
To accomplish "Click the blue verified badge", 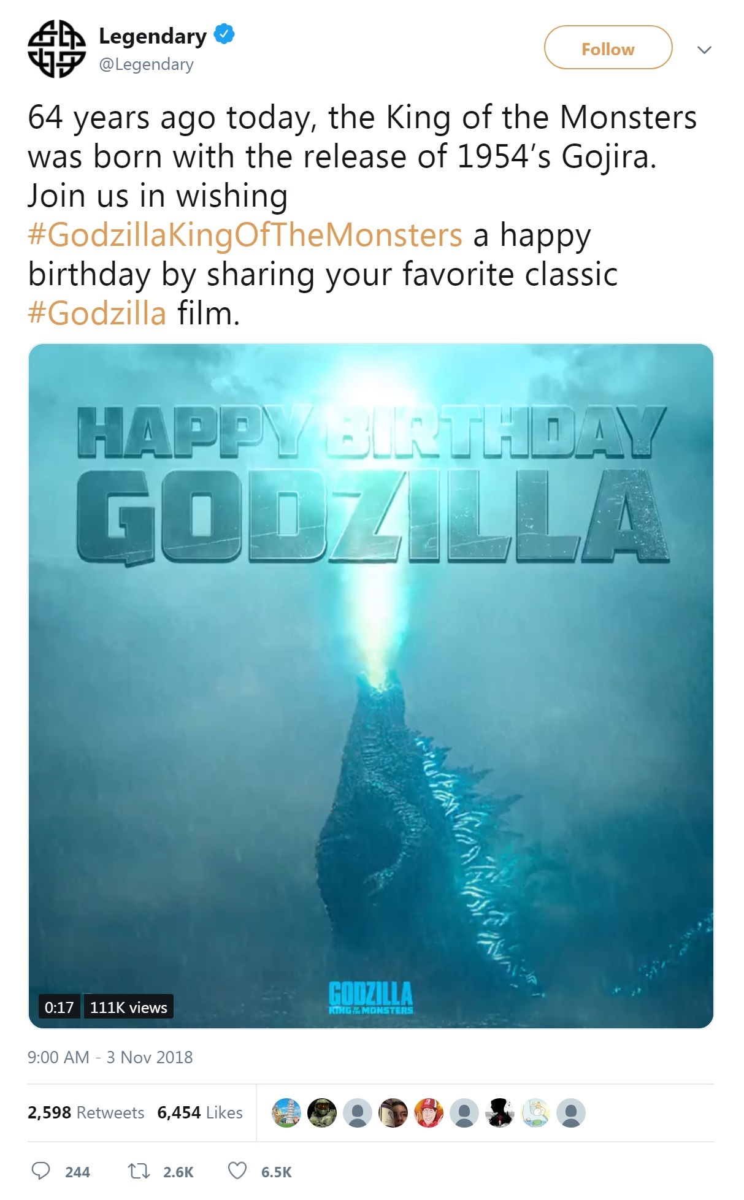I will (224, 35).
